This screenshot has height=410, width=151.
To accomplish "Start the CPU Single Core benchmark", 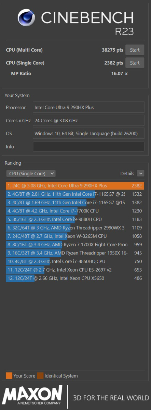I will click(135, 63).
